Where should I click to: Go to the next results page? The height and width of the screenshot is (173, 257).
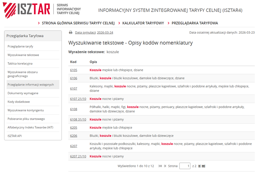click(199, 166)
